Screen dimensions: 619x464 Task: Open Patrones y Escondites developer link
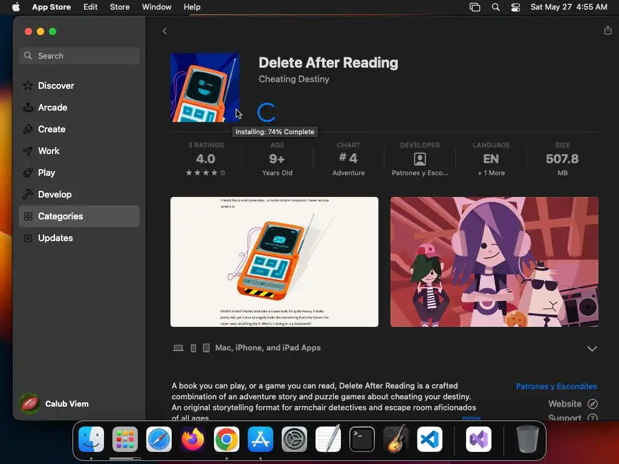(x=556, y=386)
